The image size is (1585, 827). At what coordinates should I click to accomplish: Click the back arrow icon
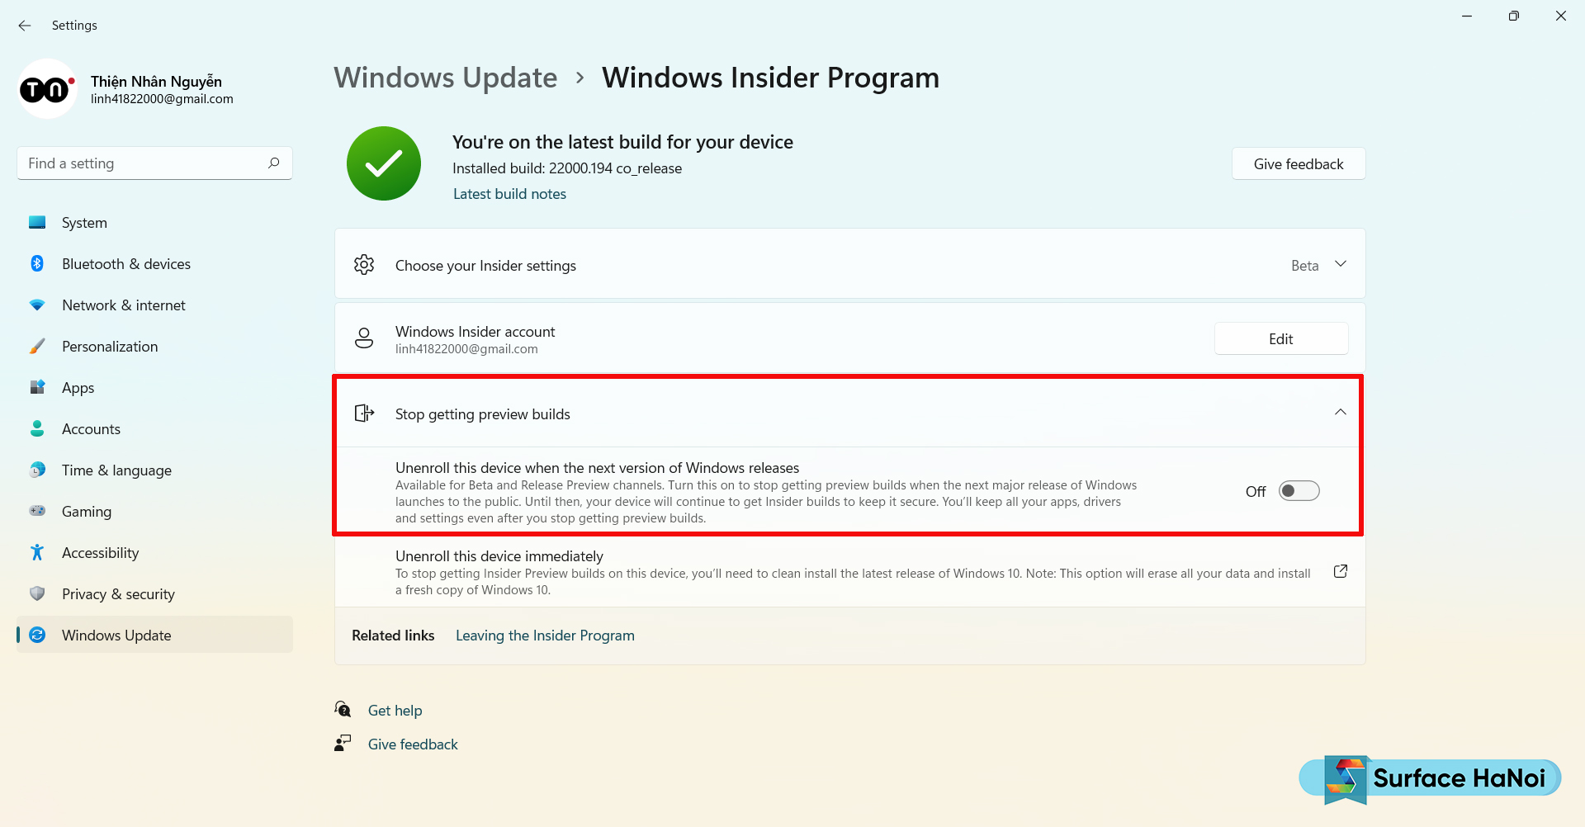click(25, 26)
